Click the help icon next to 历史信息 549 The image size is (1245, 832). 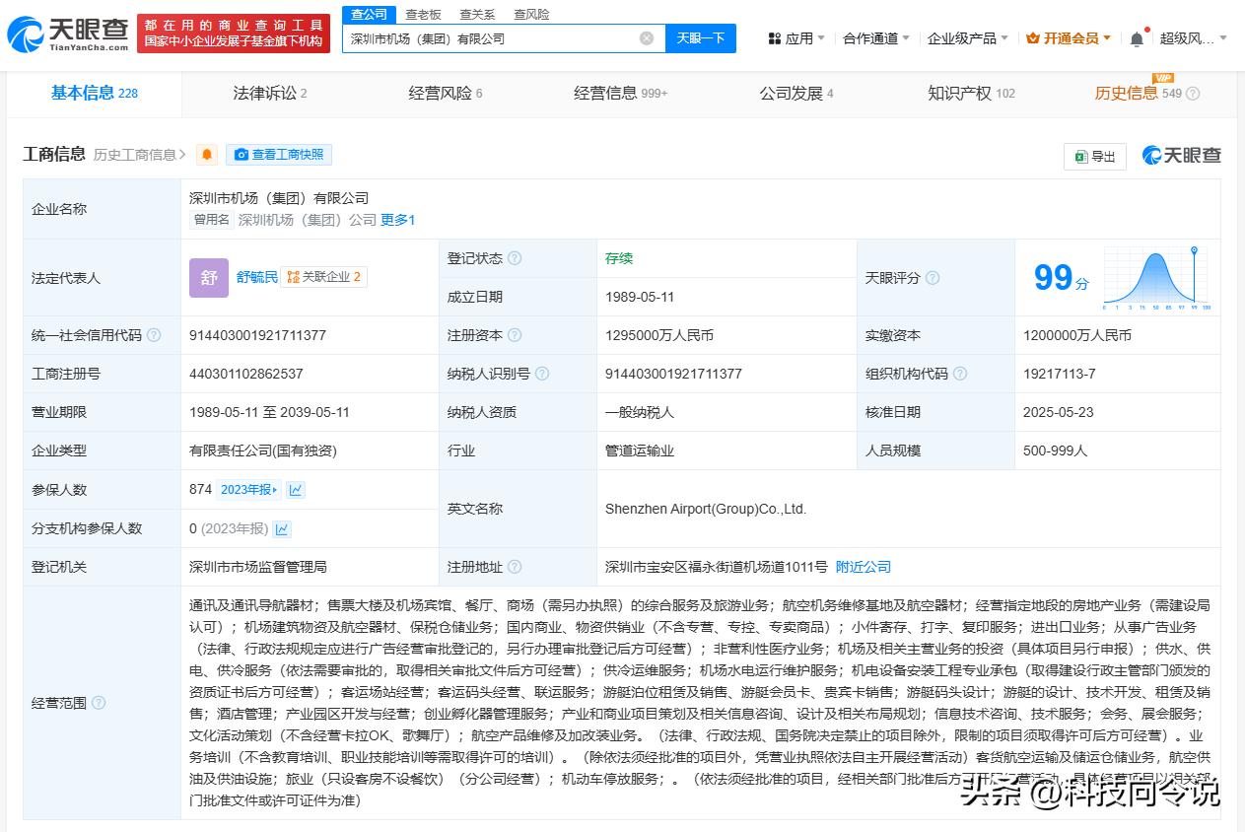1193,94
